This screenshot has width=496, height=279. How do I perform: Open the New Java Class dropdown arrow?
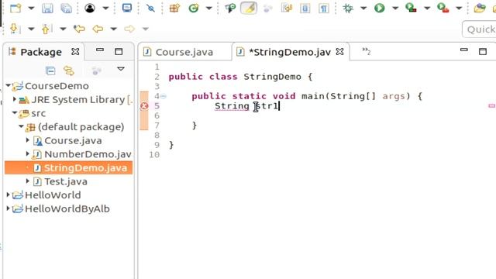click(208, 8)
